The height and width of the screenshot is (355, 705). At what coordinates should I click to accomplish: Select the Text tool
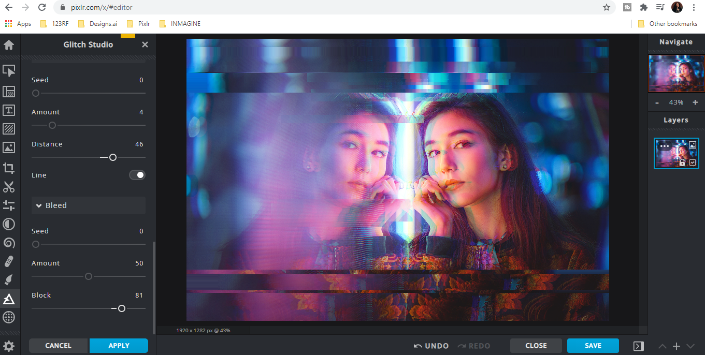(x=9, y=110)
